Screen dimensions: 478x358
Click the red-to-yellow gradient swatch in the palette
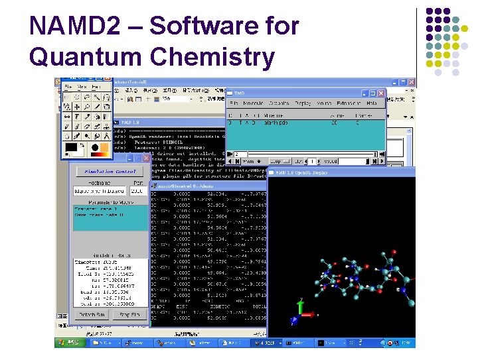pos(100,154)
